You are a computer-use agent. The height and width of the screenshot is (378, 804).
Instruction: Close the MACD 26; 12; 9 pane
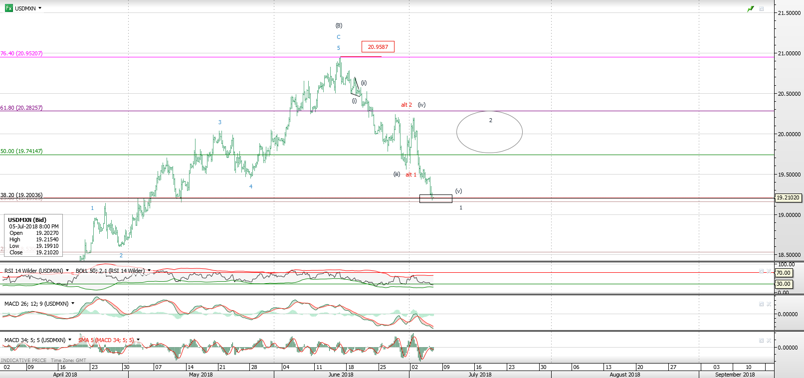click(769, 304)
